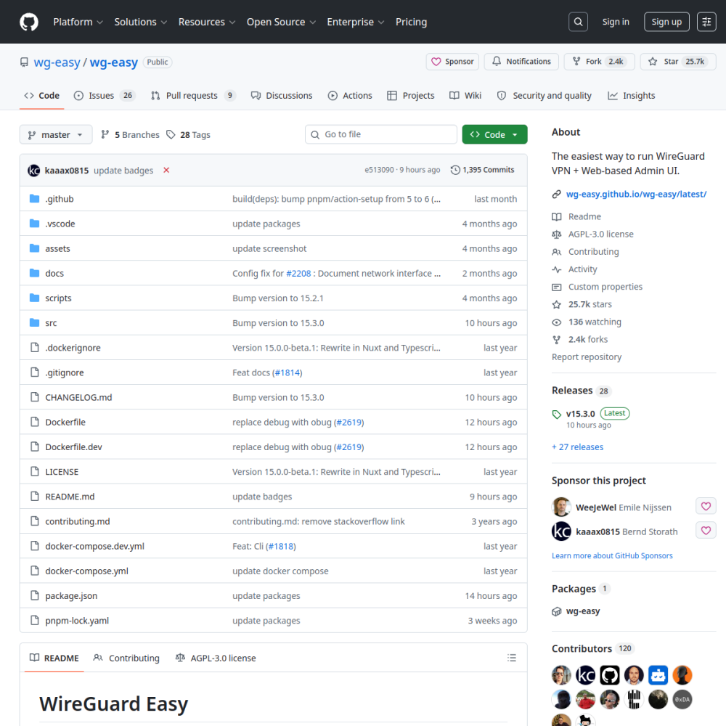Click Learn more about GitHub Sponsors
Viewport: 726px width, 726px height.
click(x=612, y=555)
